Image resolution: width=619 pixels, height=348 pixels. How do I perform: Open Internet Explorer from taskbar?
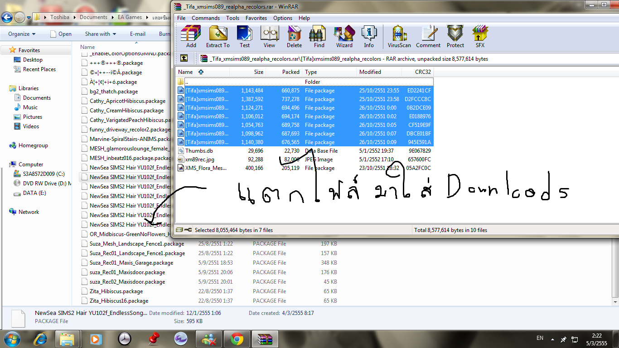[x=40, y=338]
